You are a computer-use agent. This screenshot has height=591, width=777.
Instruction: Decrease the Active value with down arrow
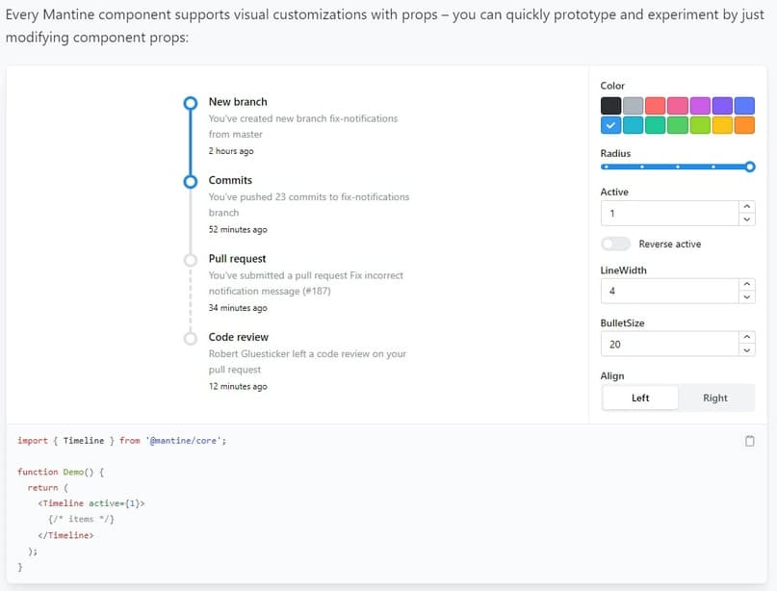[x=747, y=219]
